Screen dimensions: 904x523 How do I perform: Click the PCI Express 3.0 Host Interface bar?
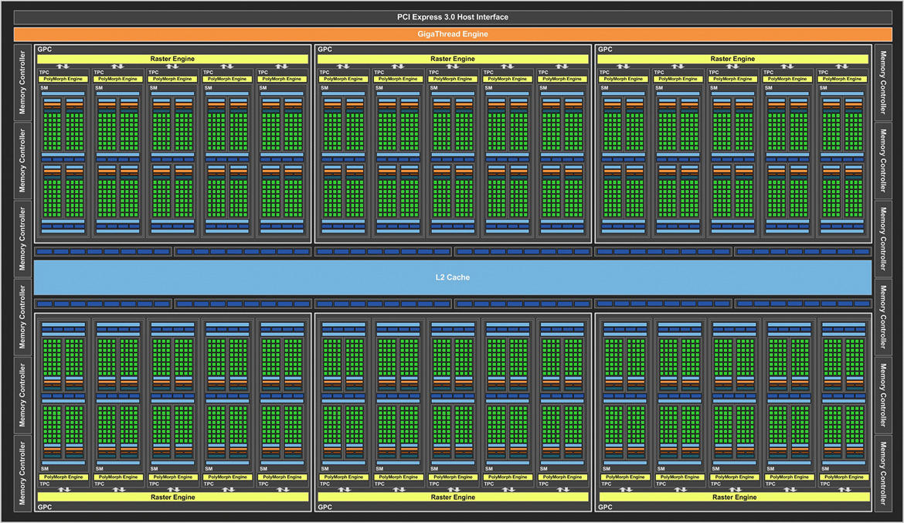point(453,17)
